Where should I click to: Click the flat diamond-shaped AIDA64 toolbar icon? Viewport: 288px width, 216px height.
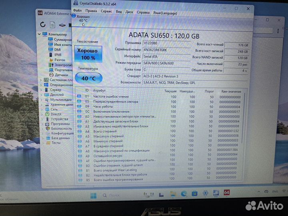pos(62,25)
